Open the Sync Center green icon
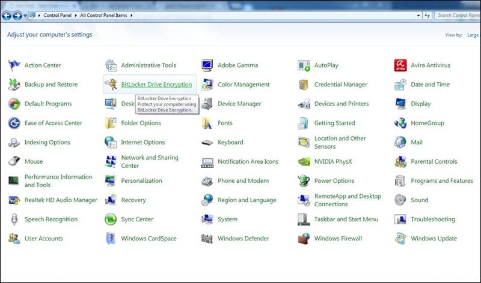This screenshot has height=283, width=481. point(111,219)
